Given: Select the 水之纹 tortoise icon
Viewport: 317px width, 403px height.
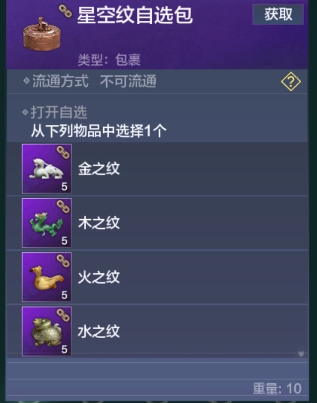Looking at the screenshot, I should (47, 331).
